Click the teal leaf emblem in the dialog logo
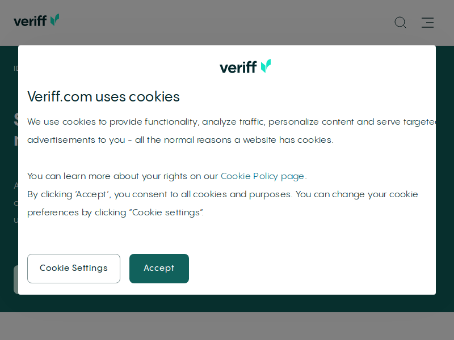This screenshot has width=454, height=340. (266, 66)
